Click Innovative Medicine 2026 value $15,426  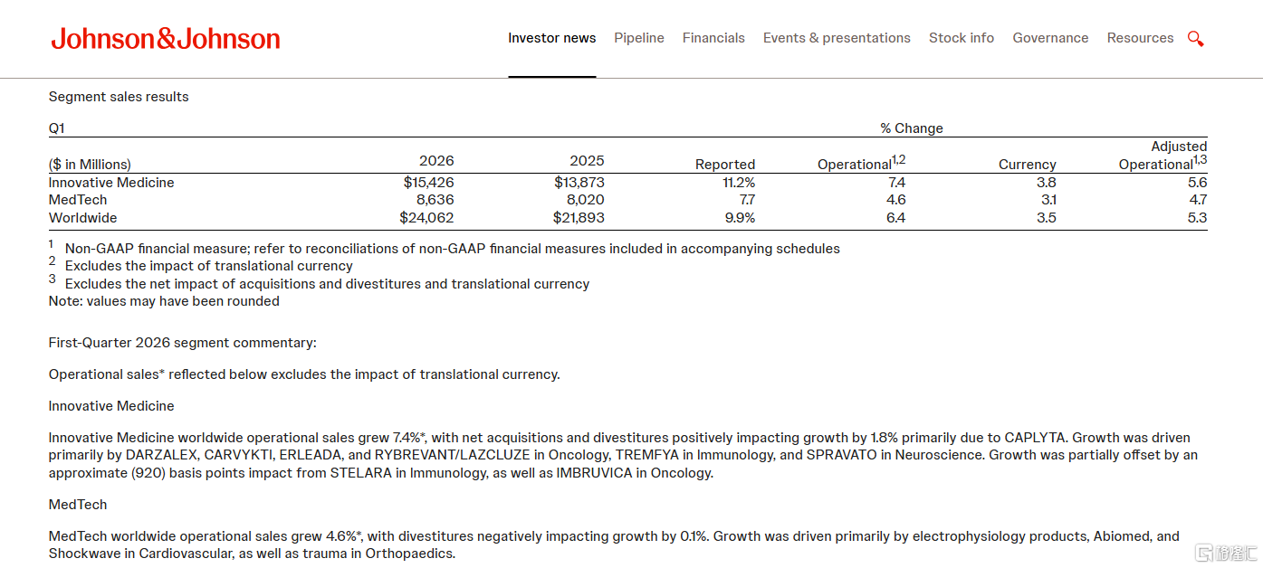[x=429, y=183]
